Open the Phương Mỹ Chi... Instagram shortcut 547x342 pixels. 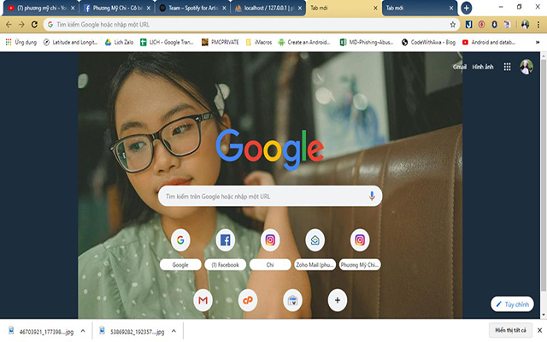[x=360, y=250]
